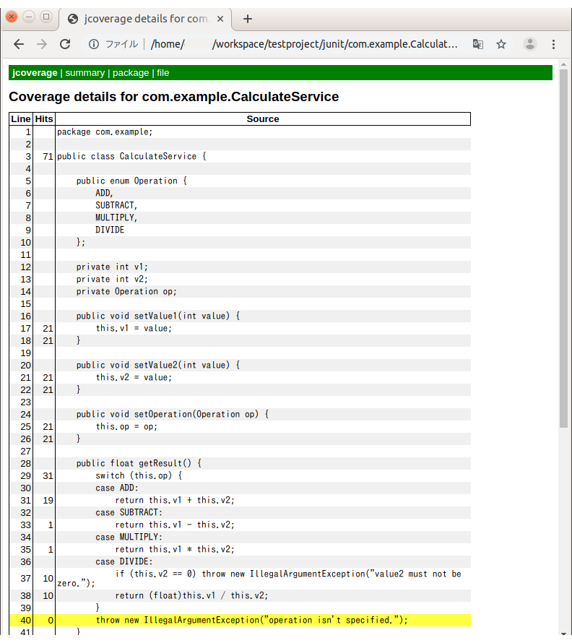Reload the coverage page
Screen dimensions: 572x643
[x=65, y=44]
